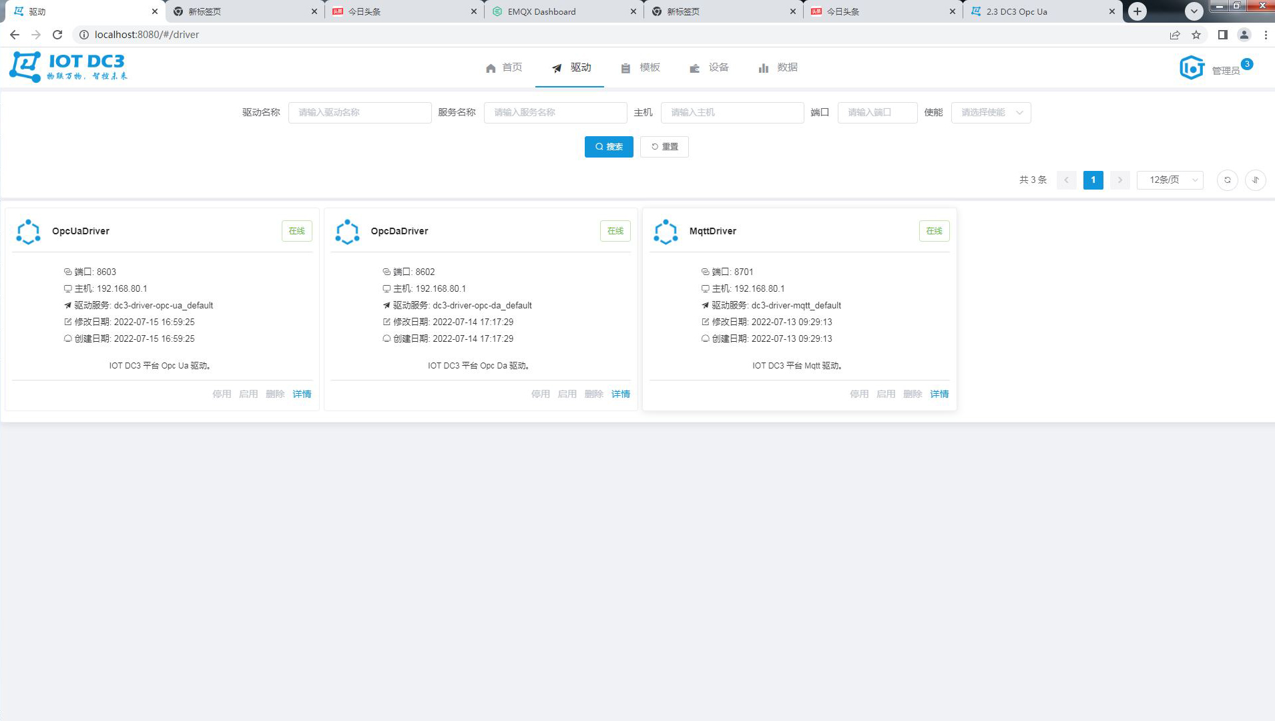This screenshot has width=1275, height=721.
Task: Click the OpcUaDriver card icon
Action: 28,232
